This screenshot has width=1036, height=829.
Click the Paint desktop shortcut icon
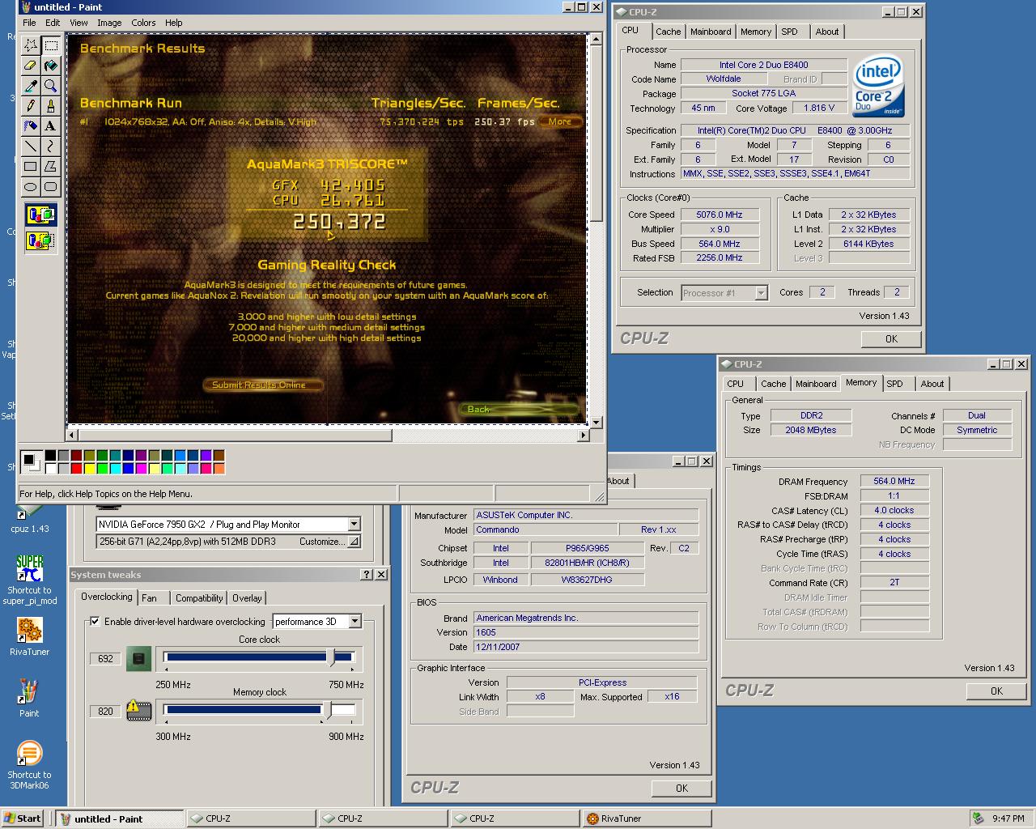pyautogui.click(x=29, y=698)
